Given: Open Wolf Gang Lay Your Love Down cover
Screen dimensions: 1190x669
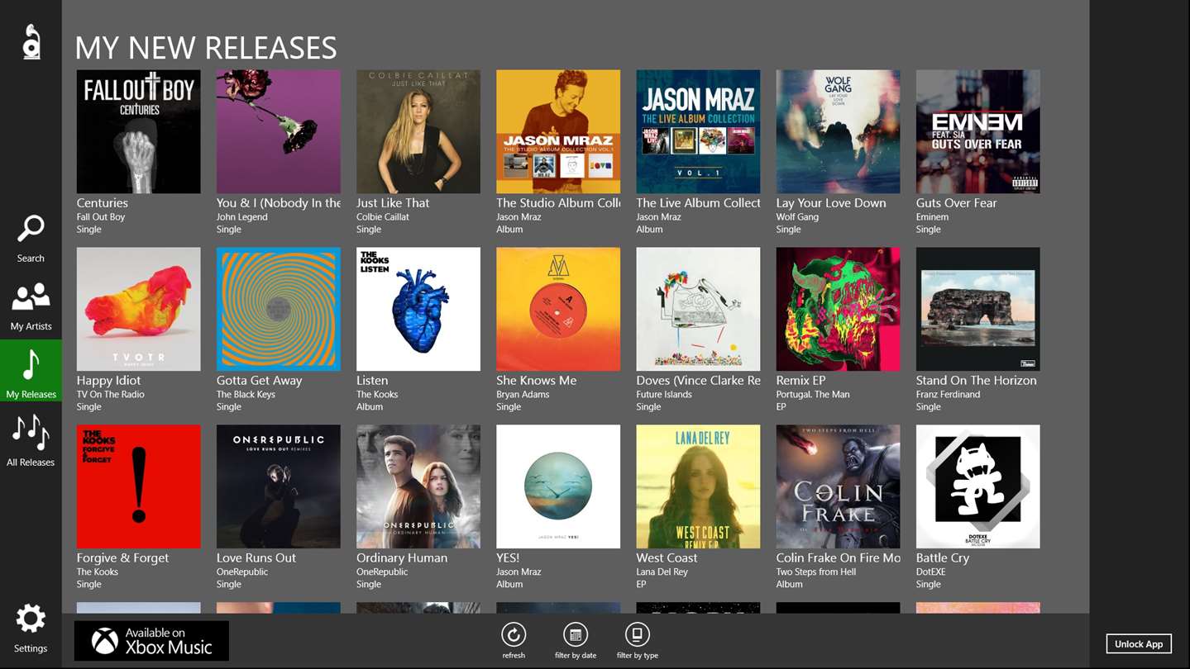Looking at the screenshot, I should (838, 131).
